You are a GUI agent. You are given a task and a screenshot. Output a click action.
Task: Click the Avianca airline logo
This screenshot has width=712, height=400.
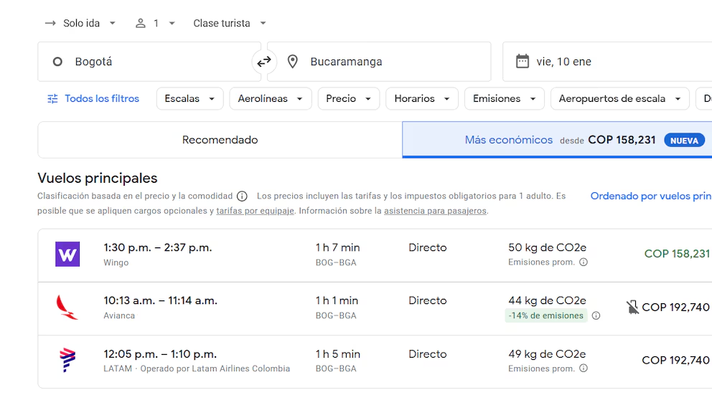(x=67, y=308)
